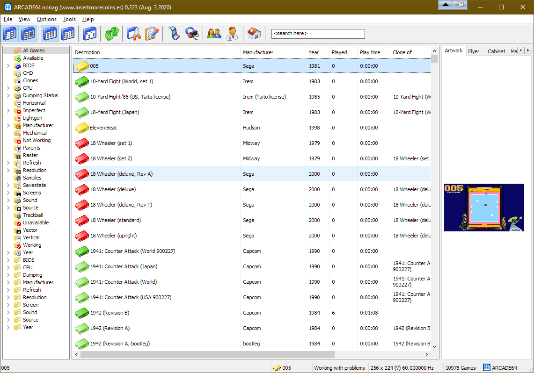Click yellow chip icon for Eleven Beat
534x373 pixels.
82,128
